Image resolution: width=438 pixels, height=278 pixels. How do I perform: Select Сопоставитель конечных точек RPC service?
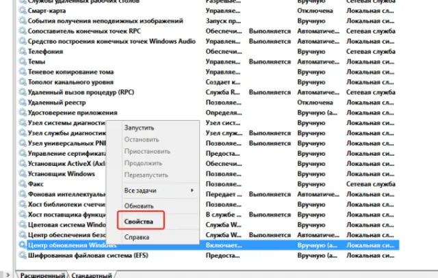[84, 31]
